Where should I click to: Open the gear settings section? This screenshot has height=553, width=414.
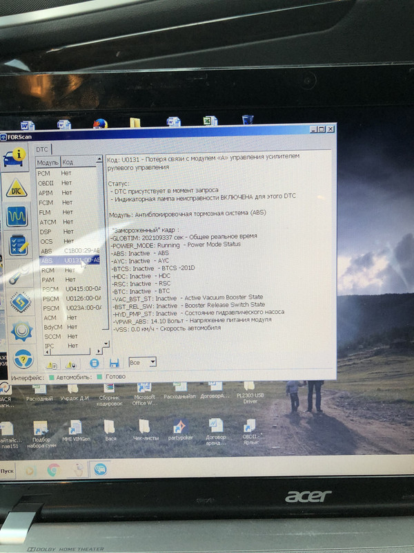pos(22,331)
